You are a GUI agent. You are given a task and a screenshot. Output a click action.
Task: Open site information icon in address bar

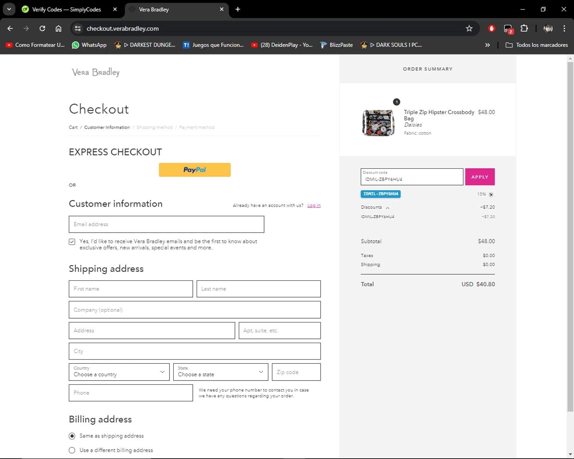click(x=78, y=28)
